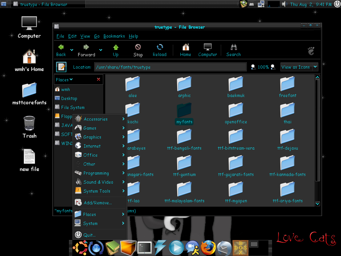Launch DOSBox from the dock
Image resolution: width=341 pixels, height=256 pixels.
[x=240, y=248]
